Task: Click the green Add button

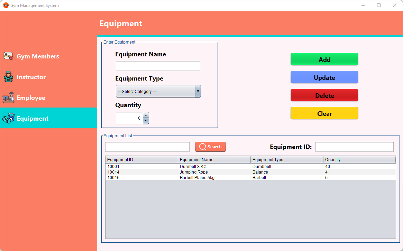Action: (324, 59)
